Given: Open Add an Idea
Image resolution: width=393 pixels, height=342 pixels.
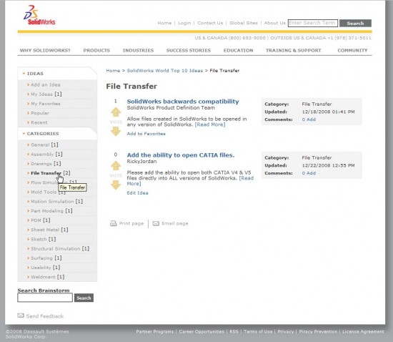Looking at the screenshot, I should [x=45, y=85].
